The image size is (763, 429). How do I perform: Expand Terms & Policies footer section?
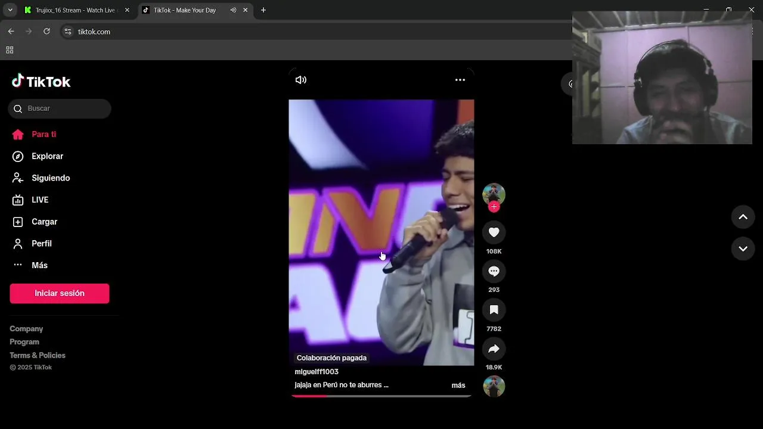[x=38, y=355]
